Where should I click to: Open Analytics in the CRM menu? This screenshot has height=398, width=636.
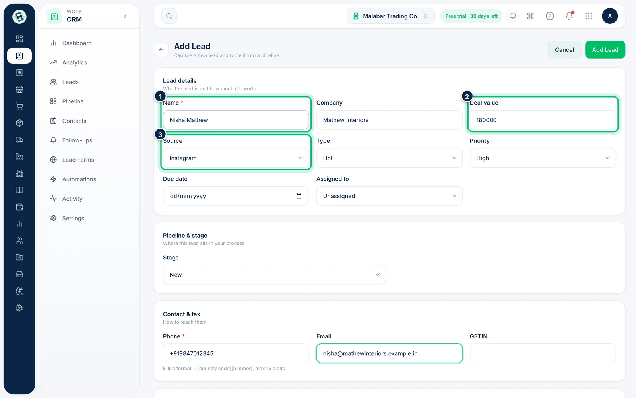(x=89, y=62)
